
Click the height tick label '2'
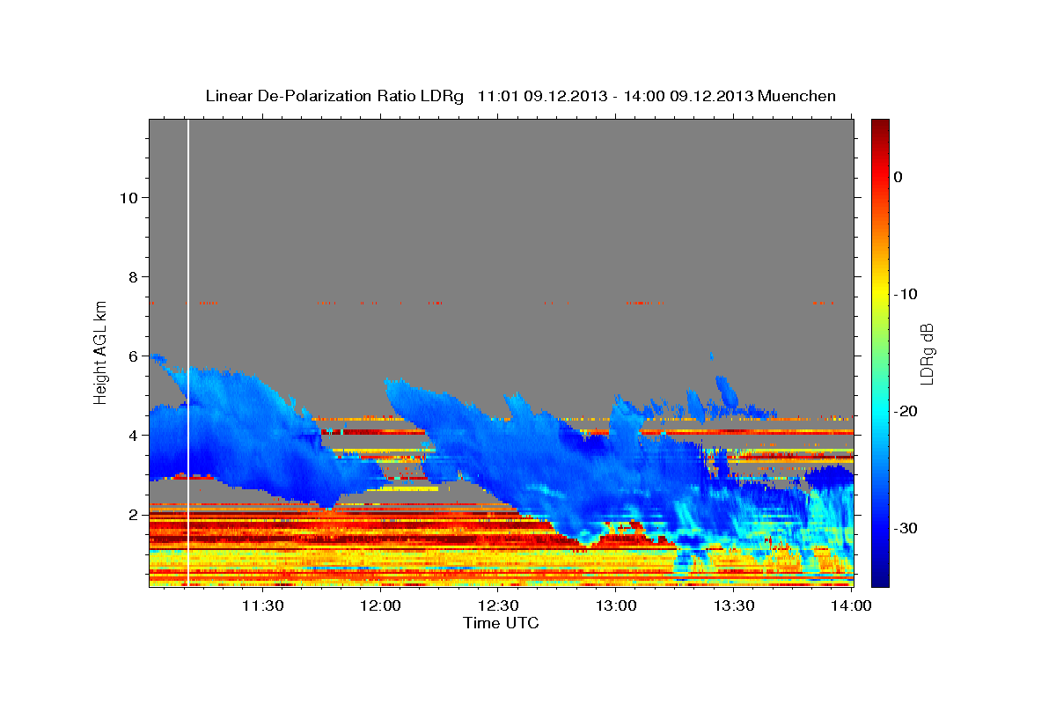click(133, 515)
